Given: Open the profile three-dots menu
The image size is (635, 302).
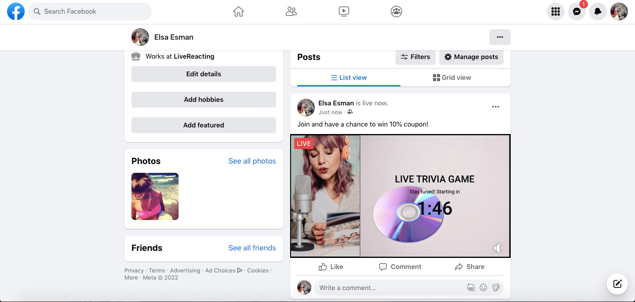Looking at the screenshot, I should pyautogui.click(x=500, y=37).
